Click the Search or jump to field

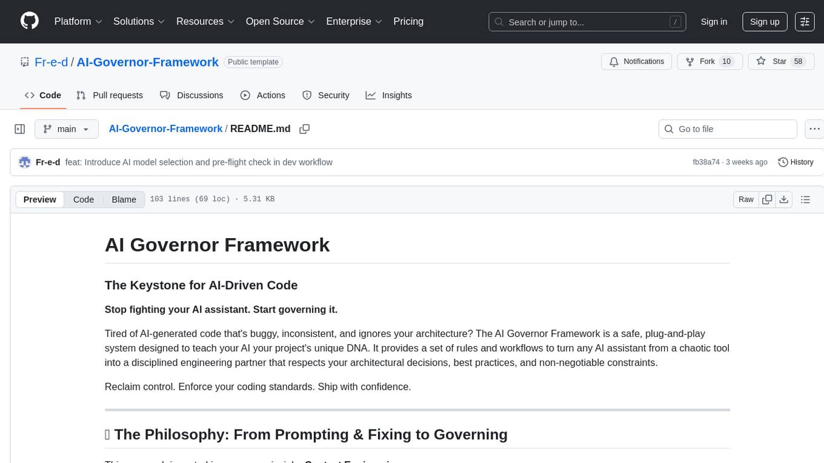pyautogui.click(x=587, y=22)
